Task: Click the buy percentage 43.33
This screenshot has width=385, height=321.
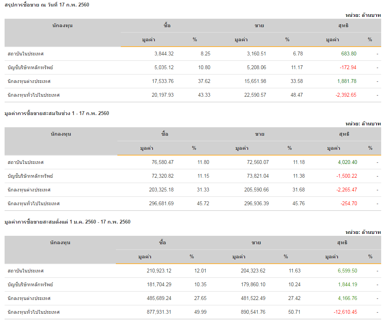Action: (x=203, y=95)
